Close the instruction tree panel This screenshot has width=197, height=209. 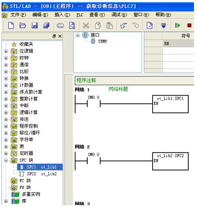tap(60, 36)
